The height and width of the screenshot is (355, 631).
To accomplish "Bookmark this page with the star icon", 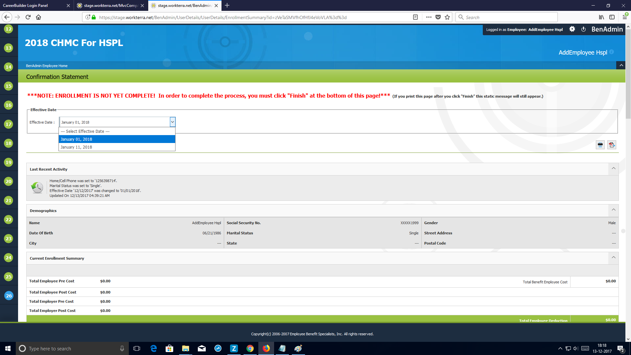I will point(447,17).
